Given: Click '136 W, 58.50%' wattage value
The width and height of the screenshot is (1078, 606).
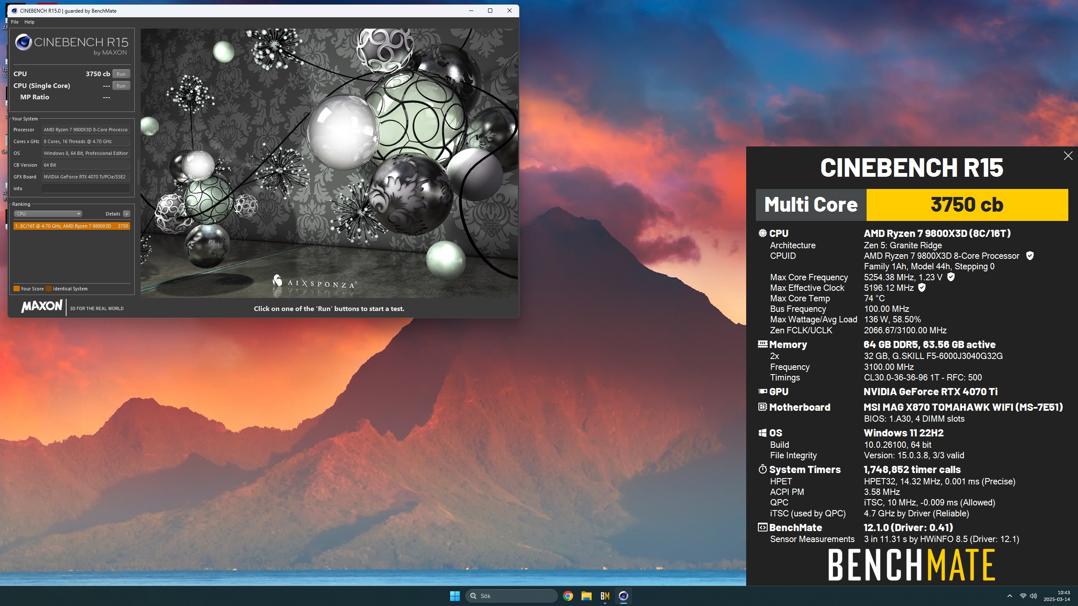Looking at the screenshot, I should (892, 319).
